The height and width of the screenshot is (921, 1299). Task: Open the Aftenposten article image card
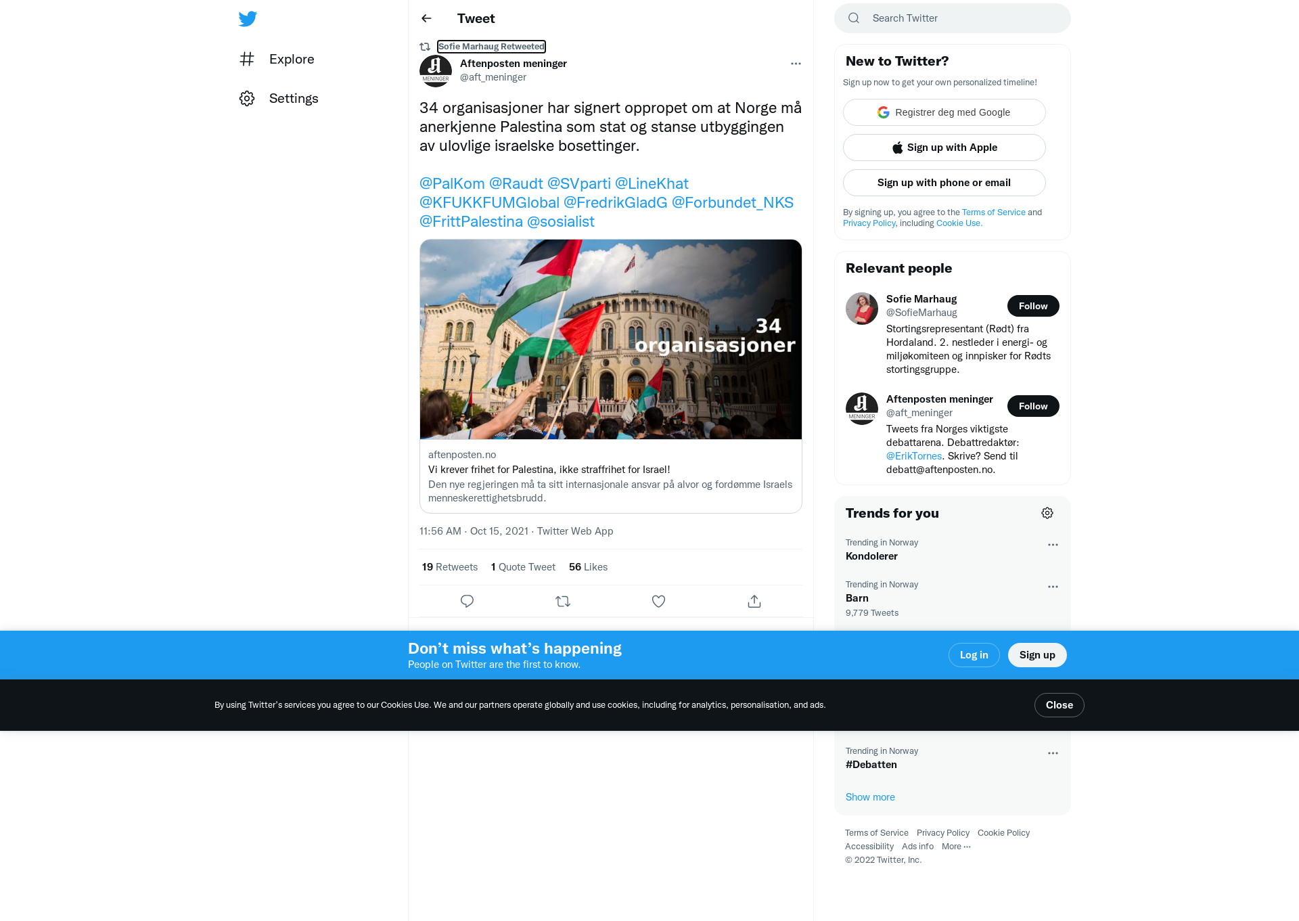611,339
